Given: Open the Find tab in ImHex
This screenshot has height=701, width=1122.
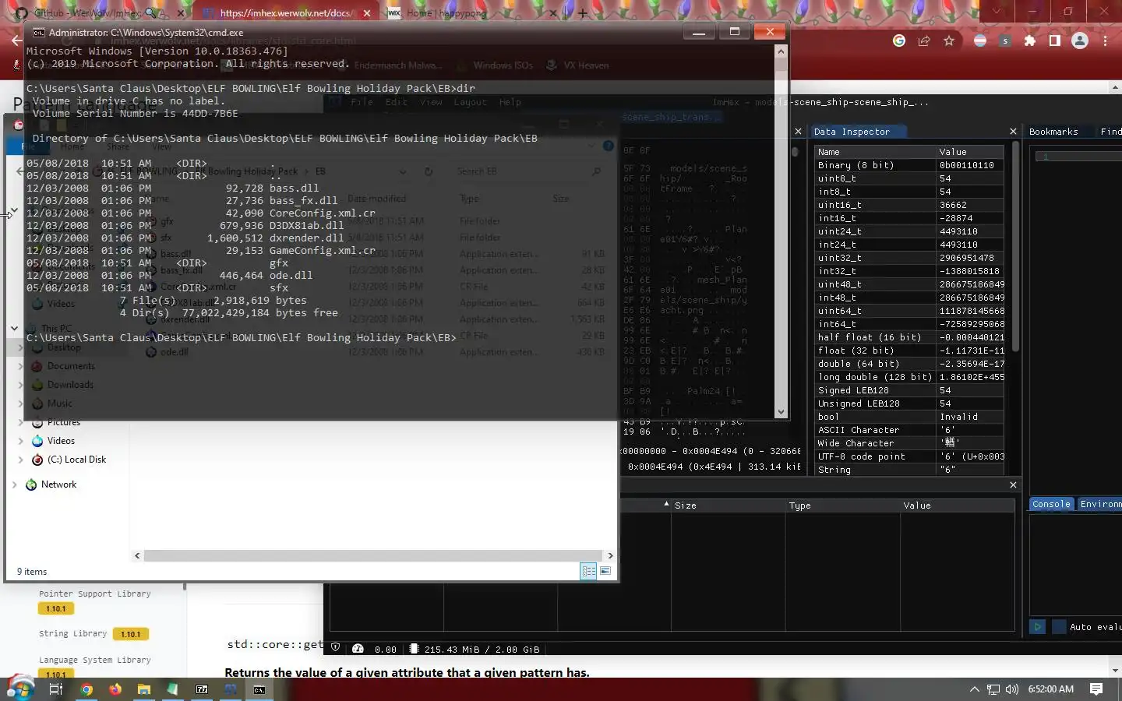Looking at the screenshot, I should pyautogui.click(x=1110, y=132).
